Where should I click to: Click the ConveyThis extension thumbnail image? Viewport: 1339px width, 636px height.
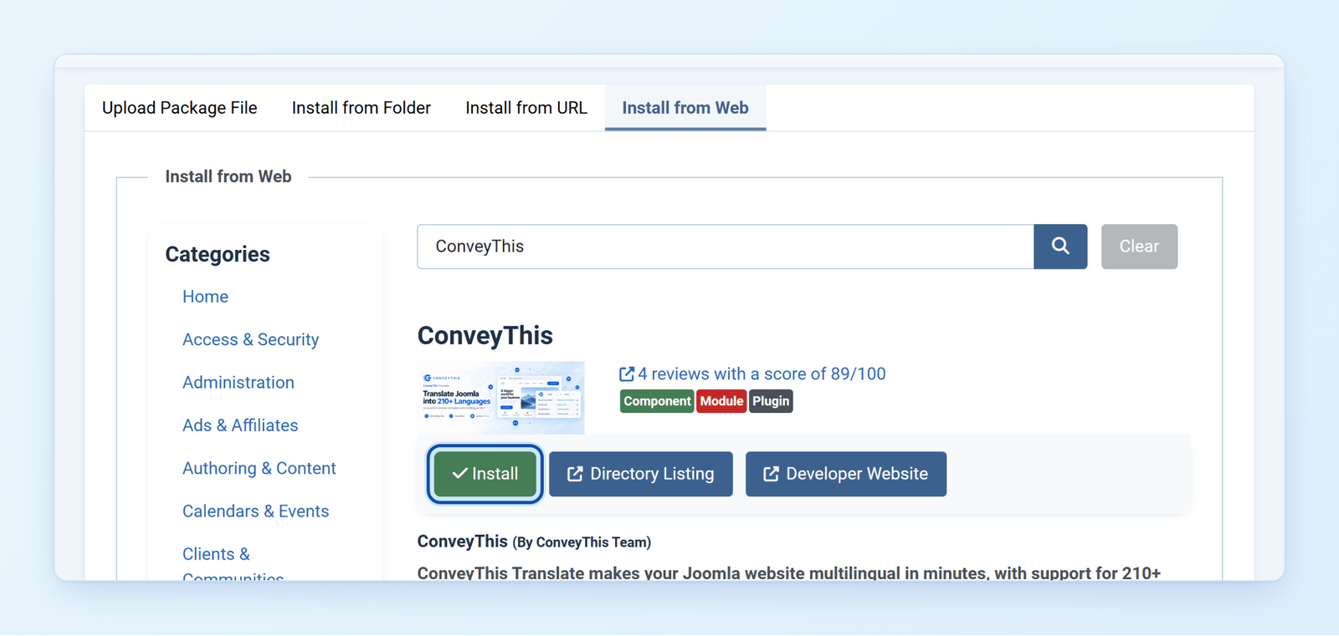coord(501,398)
